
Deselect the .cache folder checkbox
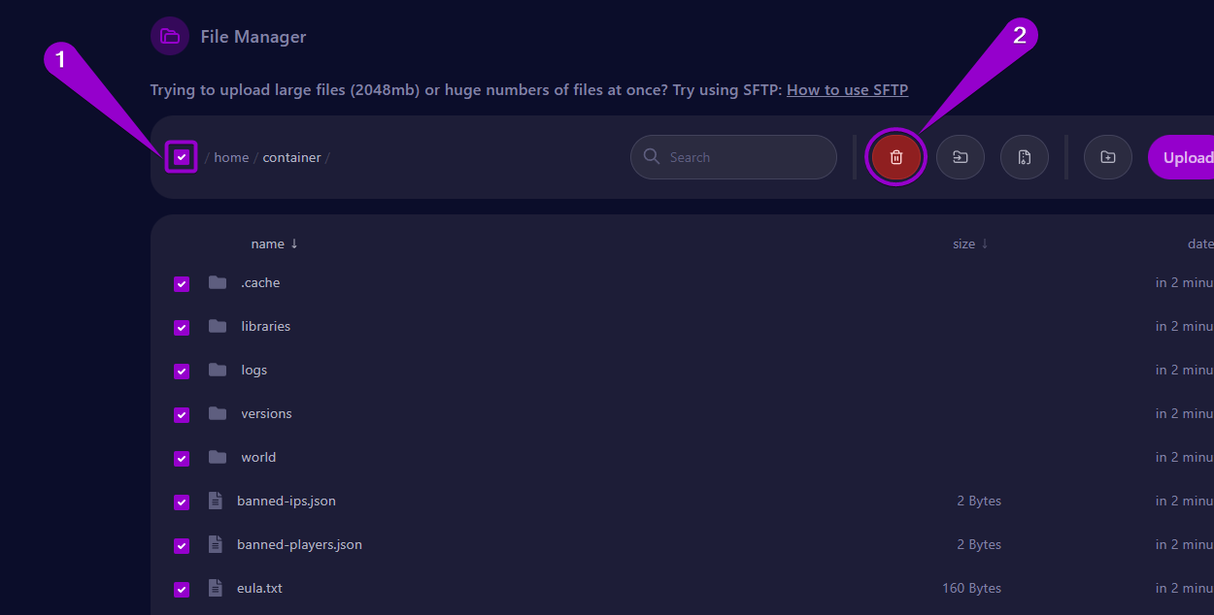(x=182, y=283)
